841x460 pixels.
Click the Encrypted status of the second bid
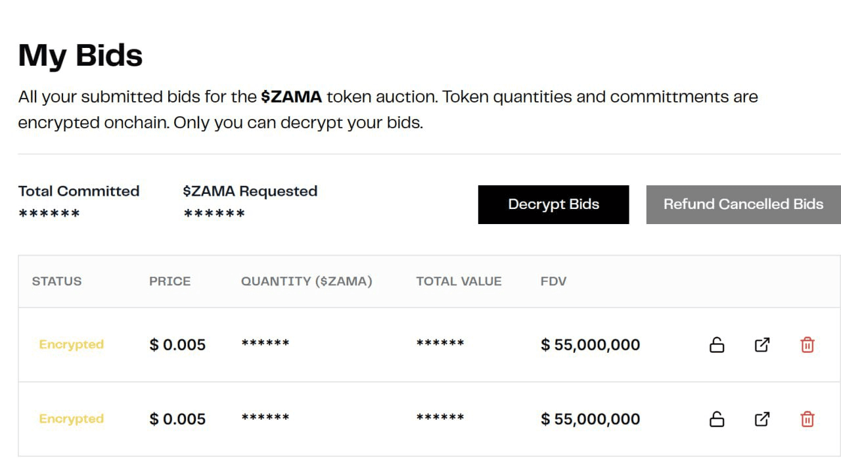pyautogui.click(x=72, y=419)
